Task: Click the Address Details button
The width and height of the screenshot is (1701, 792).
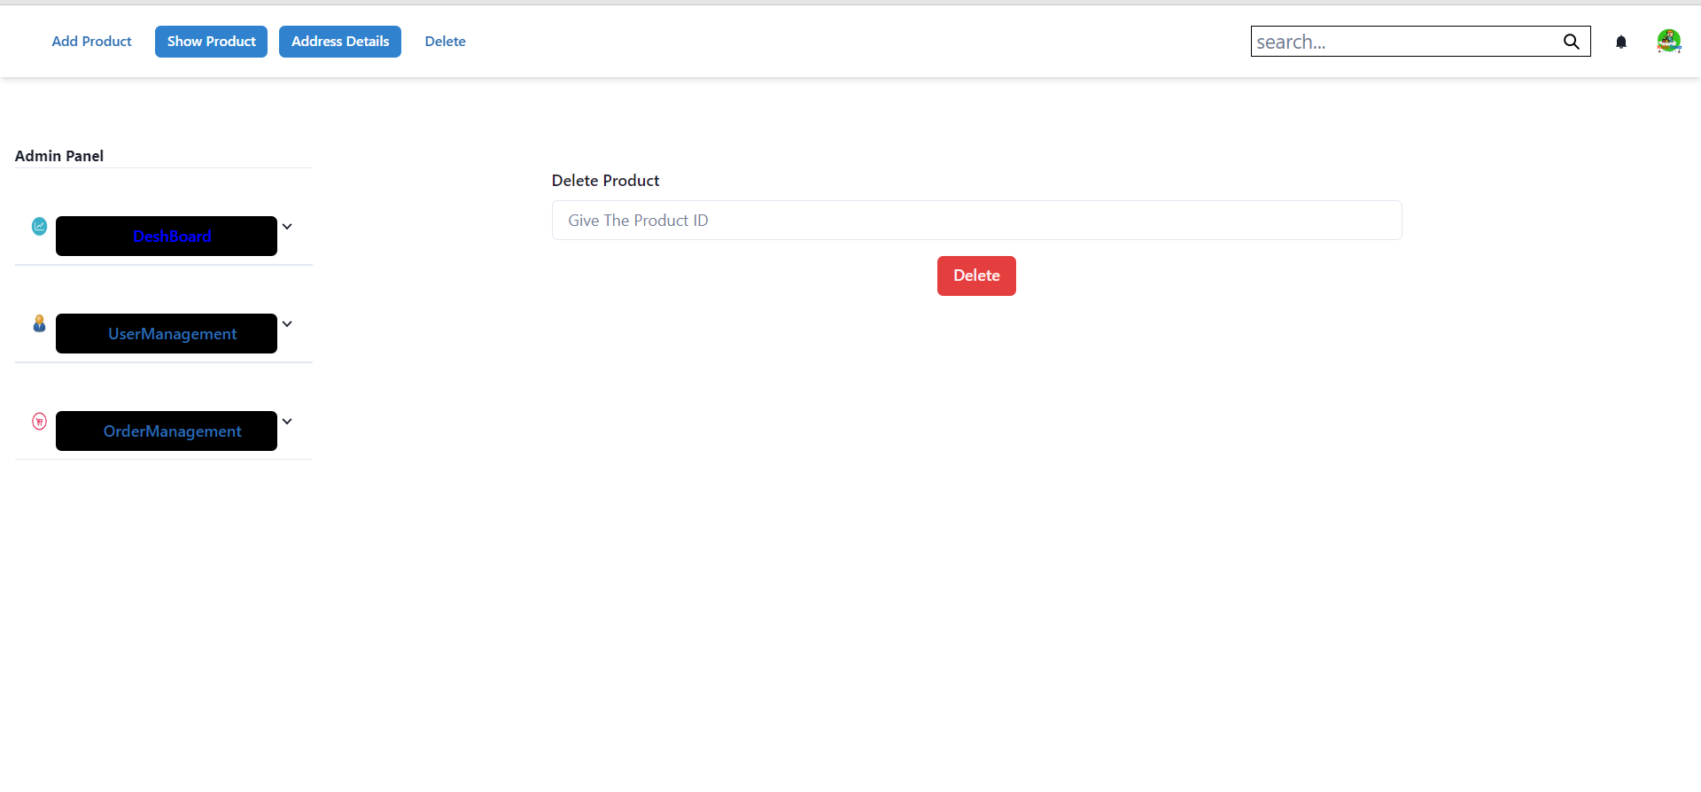Action: 340,42
